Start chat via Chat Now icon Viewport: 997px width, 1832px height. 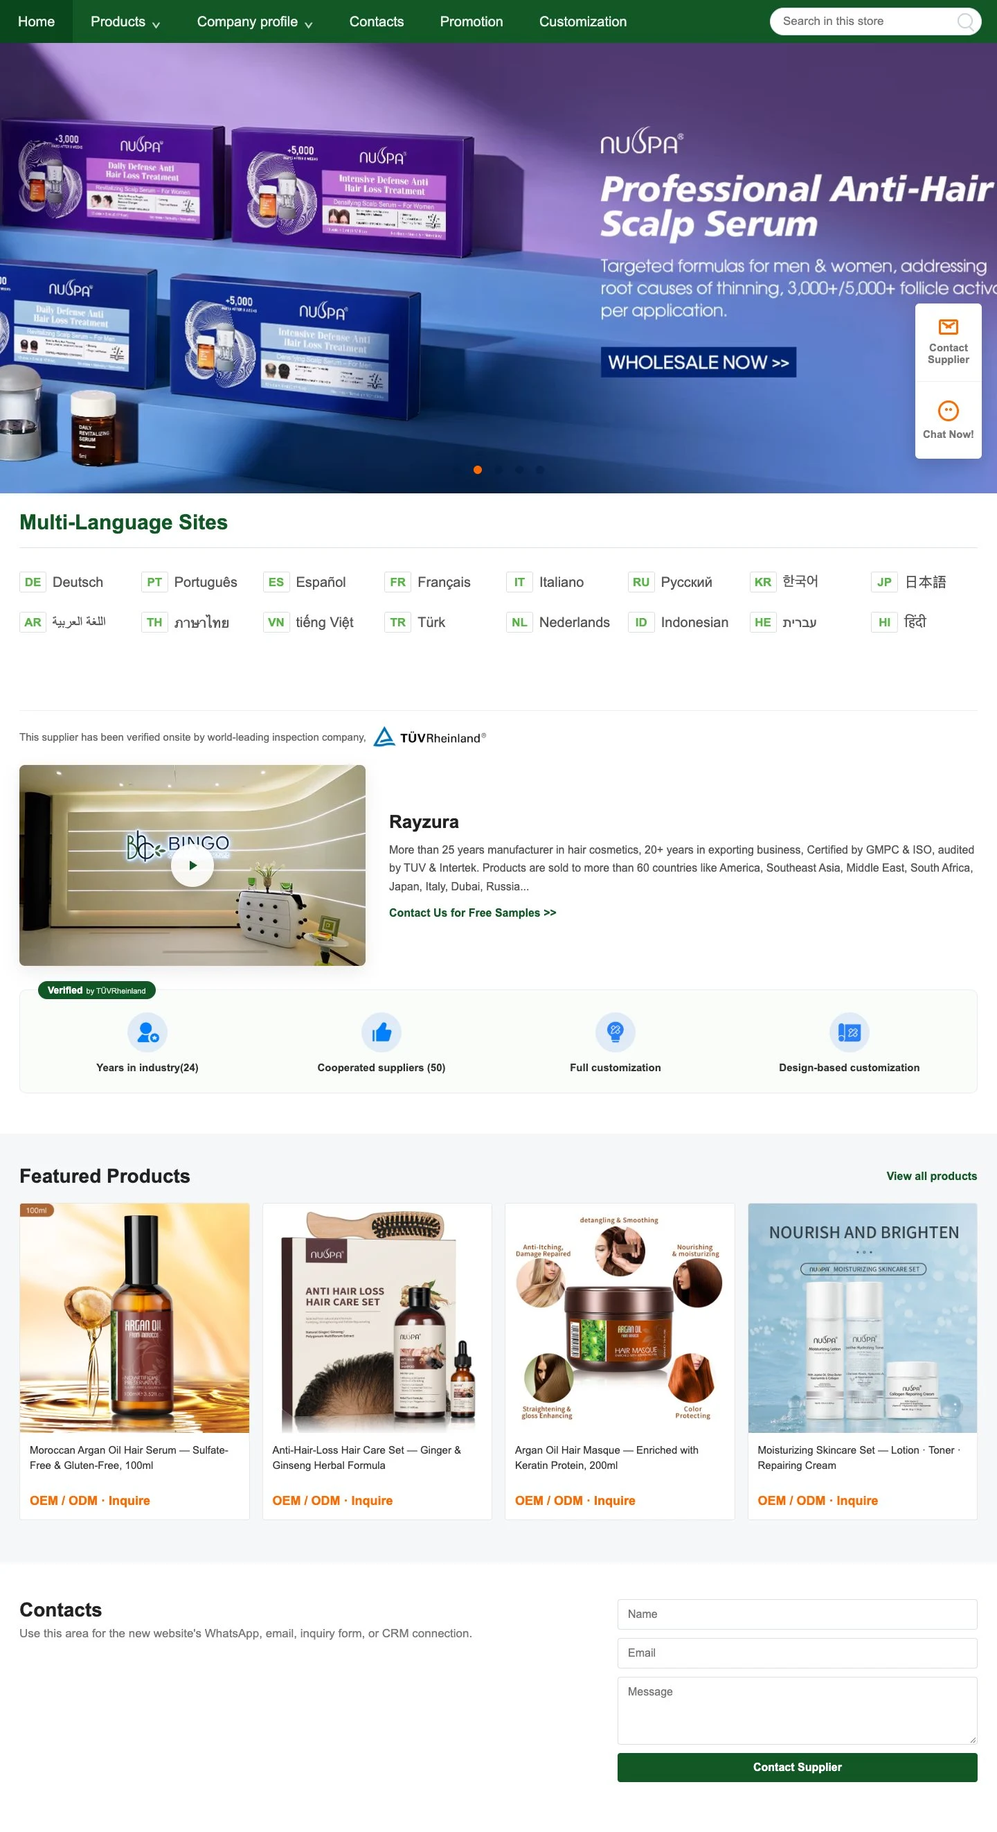(948, 411)
